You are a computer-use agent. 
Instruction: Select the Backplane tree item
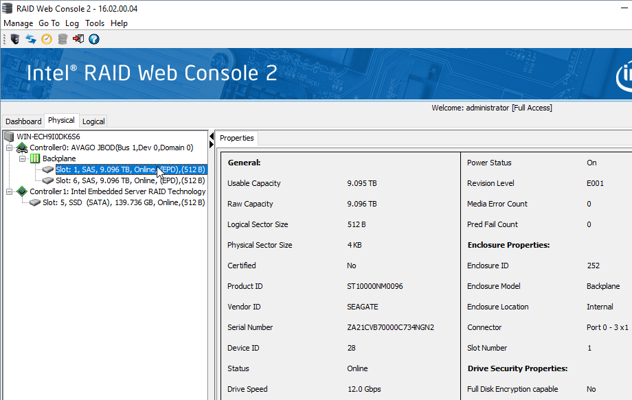click(59, 158)
